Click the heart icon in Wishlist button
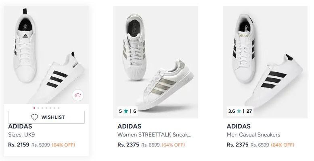 pyautogui.click(x=35, y=117)
